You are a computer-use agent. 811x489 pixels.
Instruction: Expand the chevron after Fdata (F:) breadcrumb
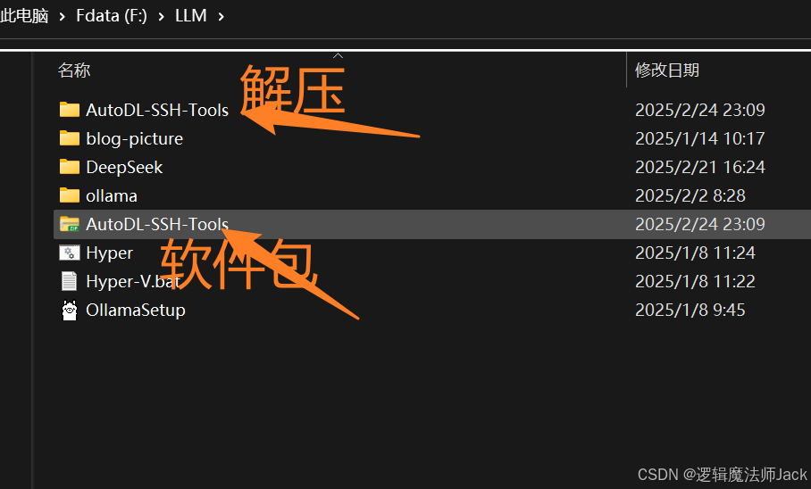161,16
